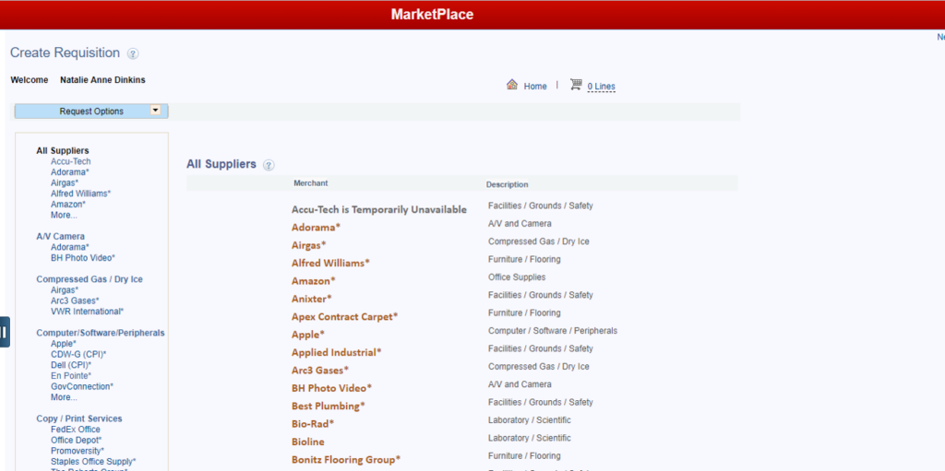This screenshot has width=945, height=471.
Task: Open the Home link
Action: pos(535,86)
